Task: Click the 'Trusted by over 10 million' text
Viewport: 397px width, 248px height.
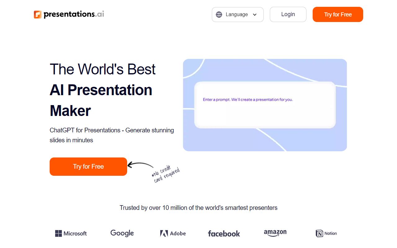Action: [x=198, y=208]
